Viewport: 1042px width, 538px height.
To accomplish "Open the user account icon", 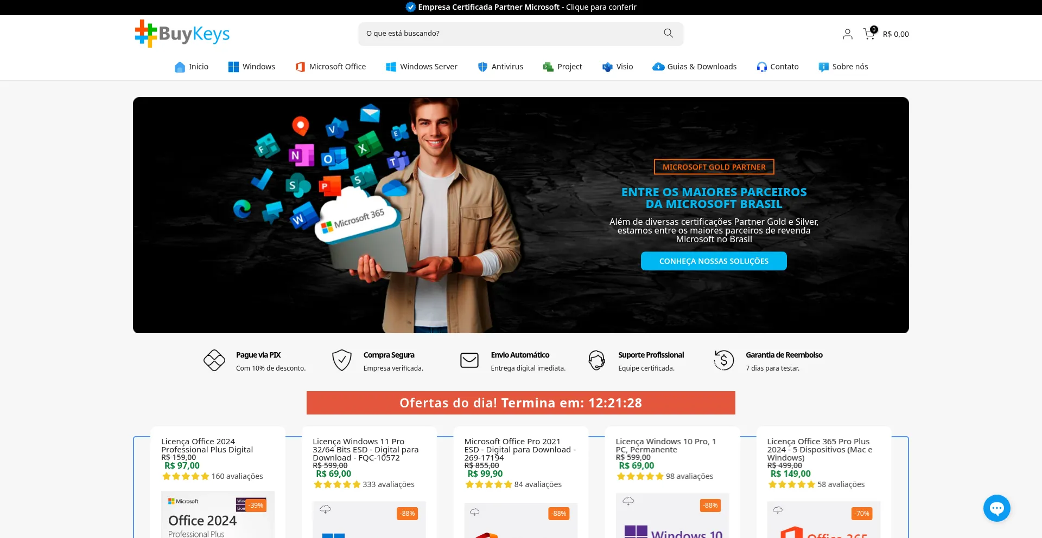I will click(x=847, y=34).
